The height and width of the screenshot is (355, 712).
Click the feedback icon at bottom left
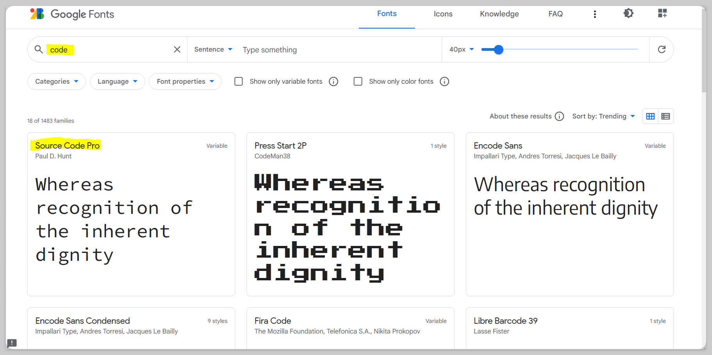point(12,343)
